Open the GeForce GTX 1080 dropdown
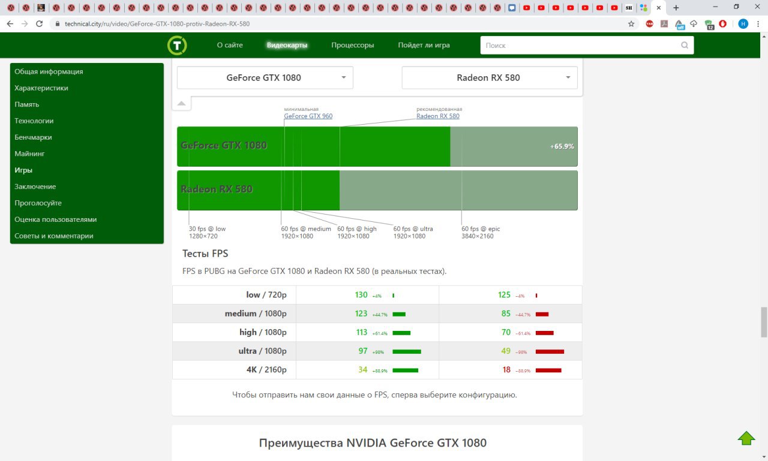 tap(265, 77)
